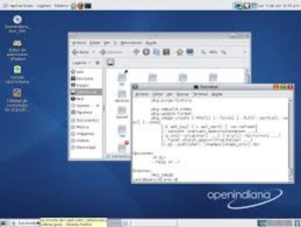Open Instalar OpenIndiana desktop icon

(17, 75)
